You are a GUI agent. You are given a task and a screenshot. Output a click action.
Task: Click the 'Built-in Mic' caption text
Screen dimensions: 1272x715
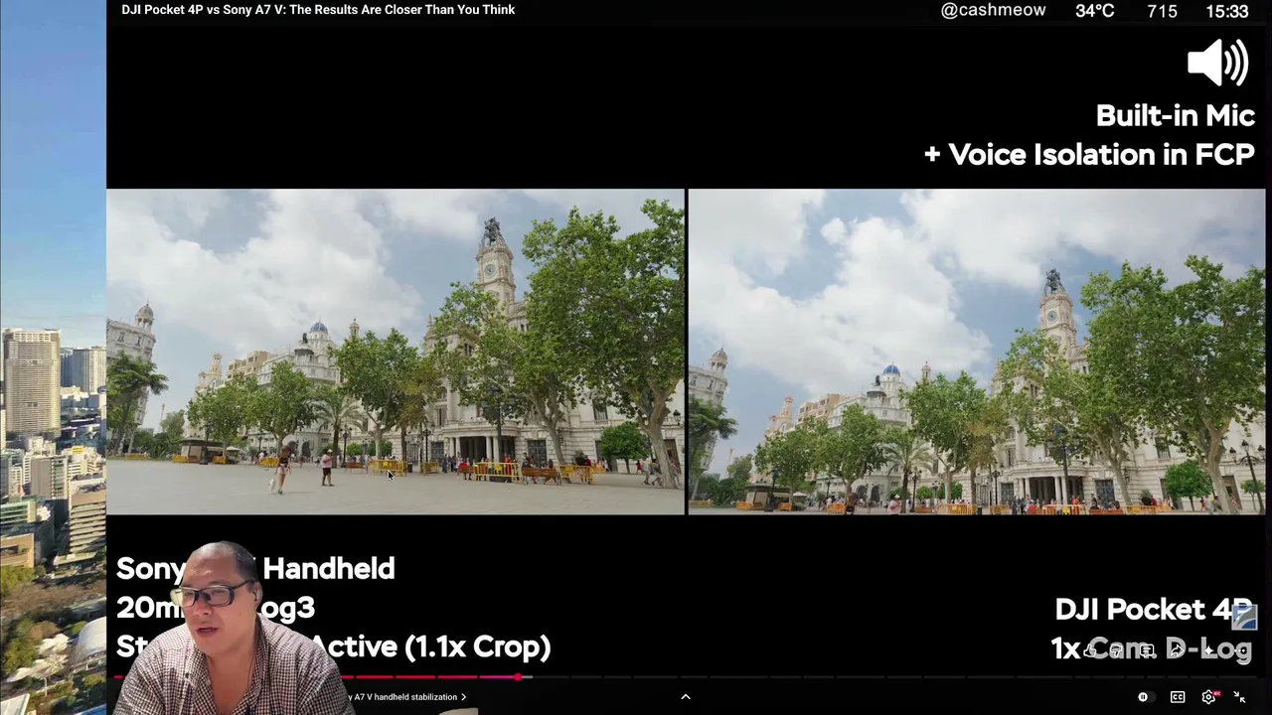click(1176, 116)
